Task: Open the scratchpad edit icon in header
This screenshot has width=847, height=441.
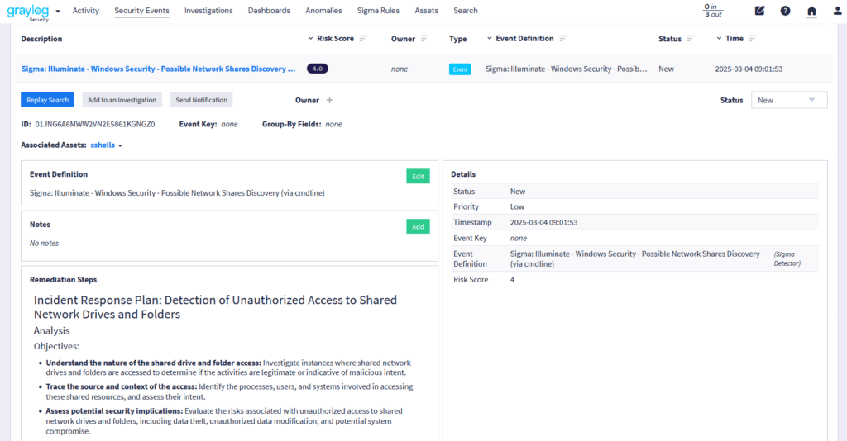Action: click(760, 11)
